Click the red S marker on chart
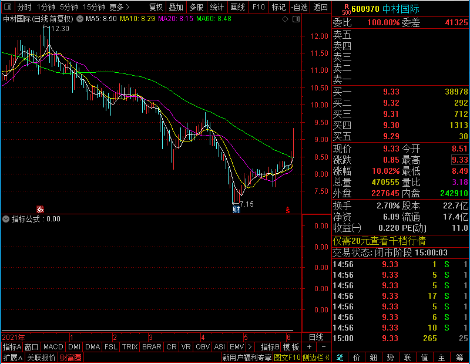The image size is (470, 364). coord(288,210)
